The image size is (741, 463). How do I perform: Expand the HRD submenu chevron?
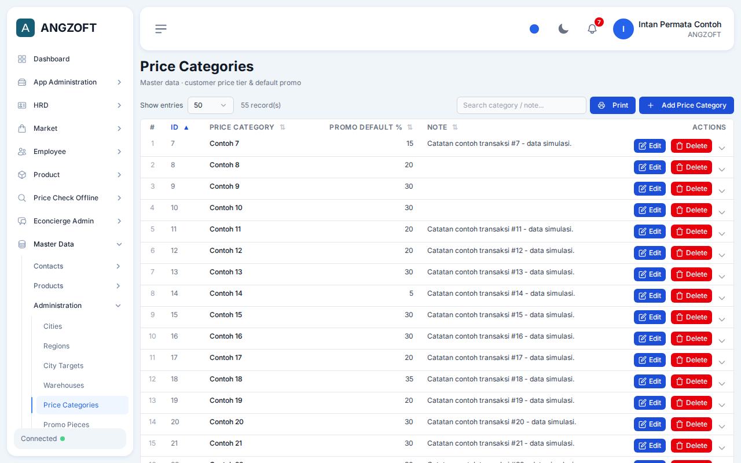point(119,105)
